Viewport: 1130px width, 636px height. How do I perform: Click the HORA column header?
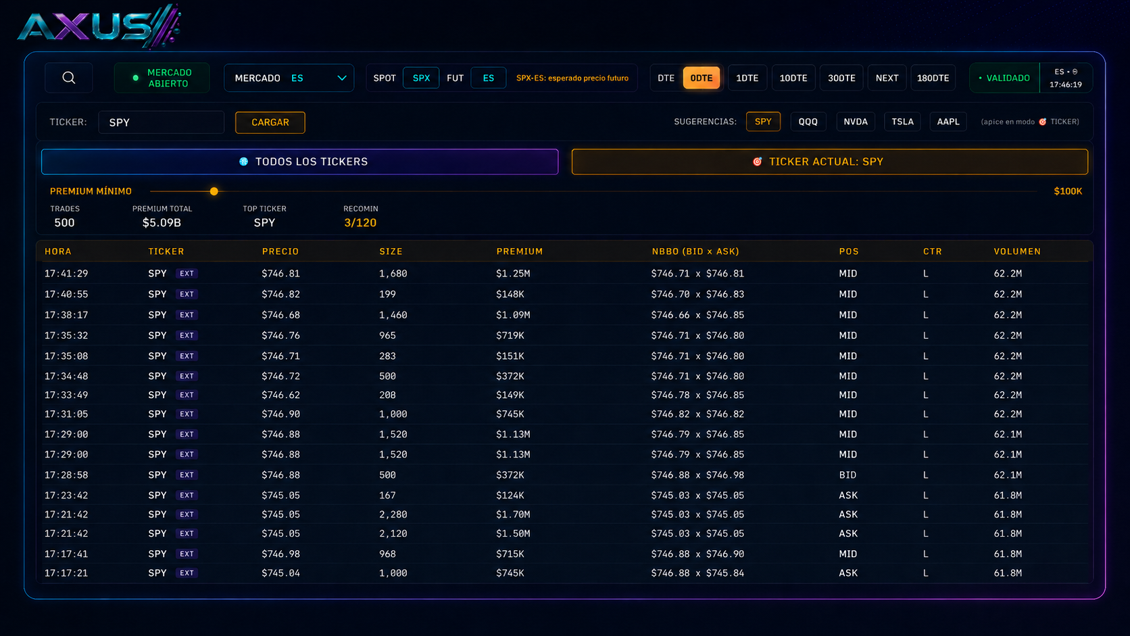pos(58,251)
